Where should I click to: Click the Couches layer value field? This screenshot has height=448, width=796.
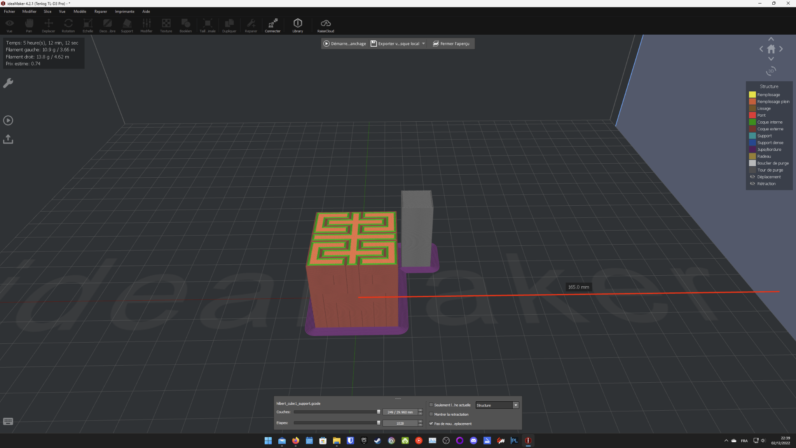click(400, 412)
